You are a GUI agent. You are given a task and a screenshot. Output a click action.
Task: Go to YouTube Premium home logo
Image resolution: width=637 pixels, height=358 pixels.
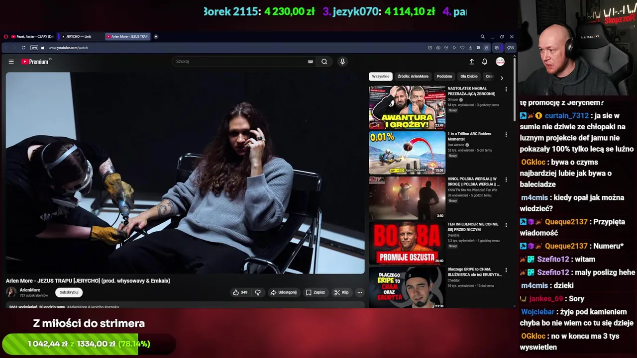pos(36,62)
